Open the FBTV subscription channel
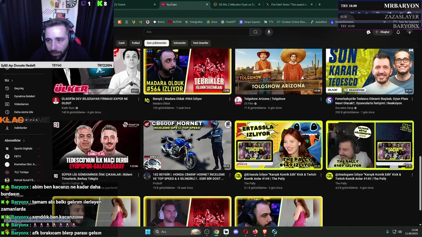Image resolution: width=422 pixels, height=237 pixels. point(17,156)
